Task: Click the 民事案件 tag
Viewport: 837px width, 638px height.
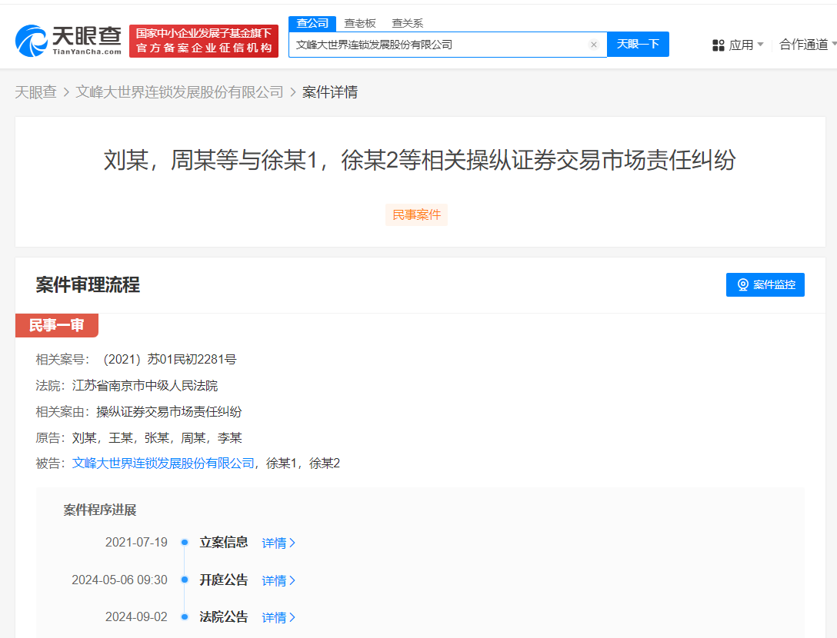Action: [416, 214]
